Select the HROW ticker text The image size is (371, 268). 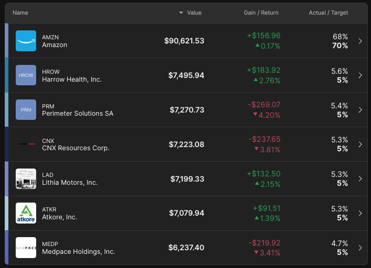(51, 72)
